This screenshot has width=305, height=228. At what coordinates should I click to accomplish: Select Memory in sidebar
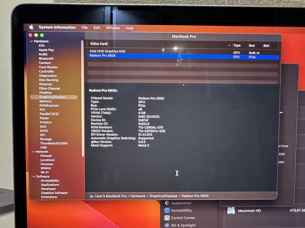click(45, 101)
